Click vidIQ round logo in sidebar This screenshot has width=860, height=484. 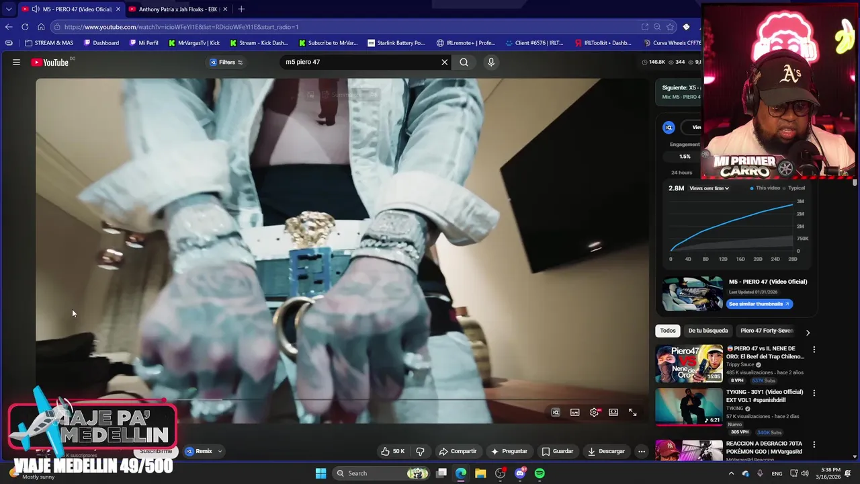click(669, 127)
